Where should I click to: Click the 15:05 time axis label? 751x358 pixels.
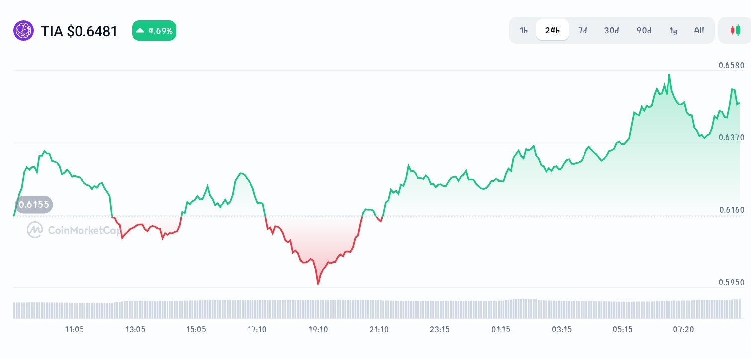196,329
